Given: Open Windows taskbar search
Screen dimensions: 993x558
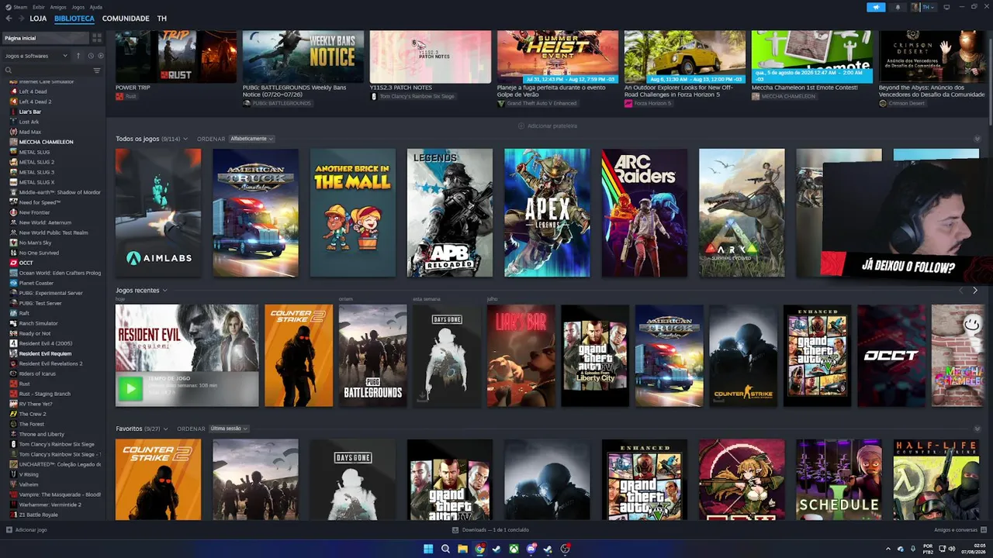Looking at the screenshot, I should click(x=445, y=549).
